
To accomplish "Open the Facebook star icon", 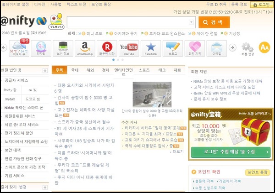I will tap(151, 48).
